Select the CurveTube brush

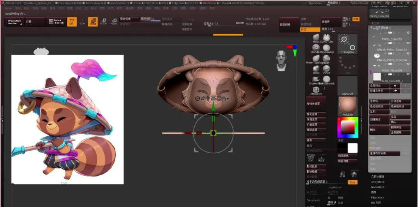(326, 38)
